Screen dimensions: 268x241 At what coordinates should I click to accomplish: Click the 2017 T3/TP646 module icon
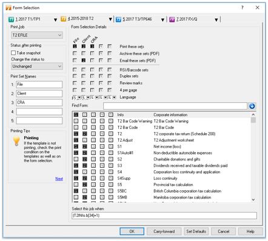(x=118, y=19)
